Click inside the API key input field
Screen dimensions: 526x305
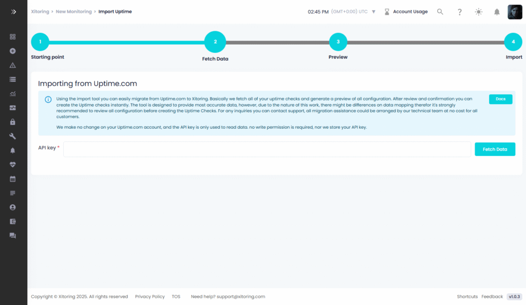(x=267, y=149)
